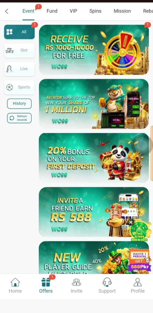Filter events by Slot category
153x313 pixels.
point(19,50)
